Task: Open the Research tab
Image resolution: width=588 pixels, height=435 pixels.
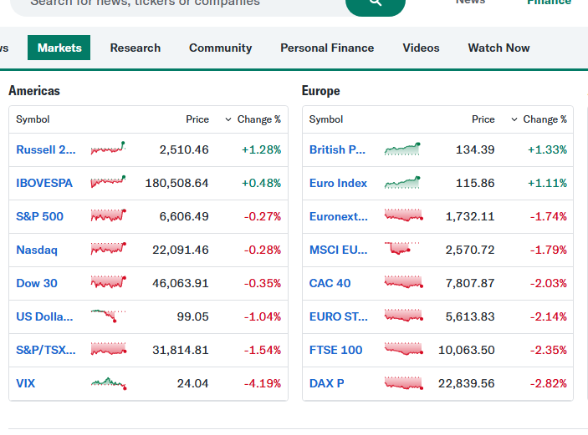Action: (x=135, y=48)
